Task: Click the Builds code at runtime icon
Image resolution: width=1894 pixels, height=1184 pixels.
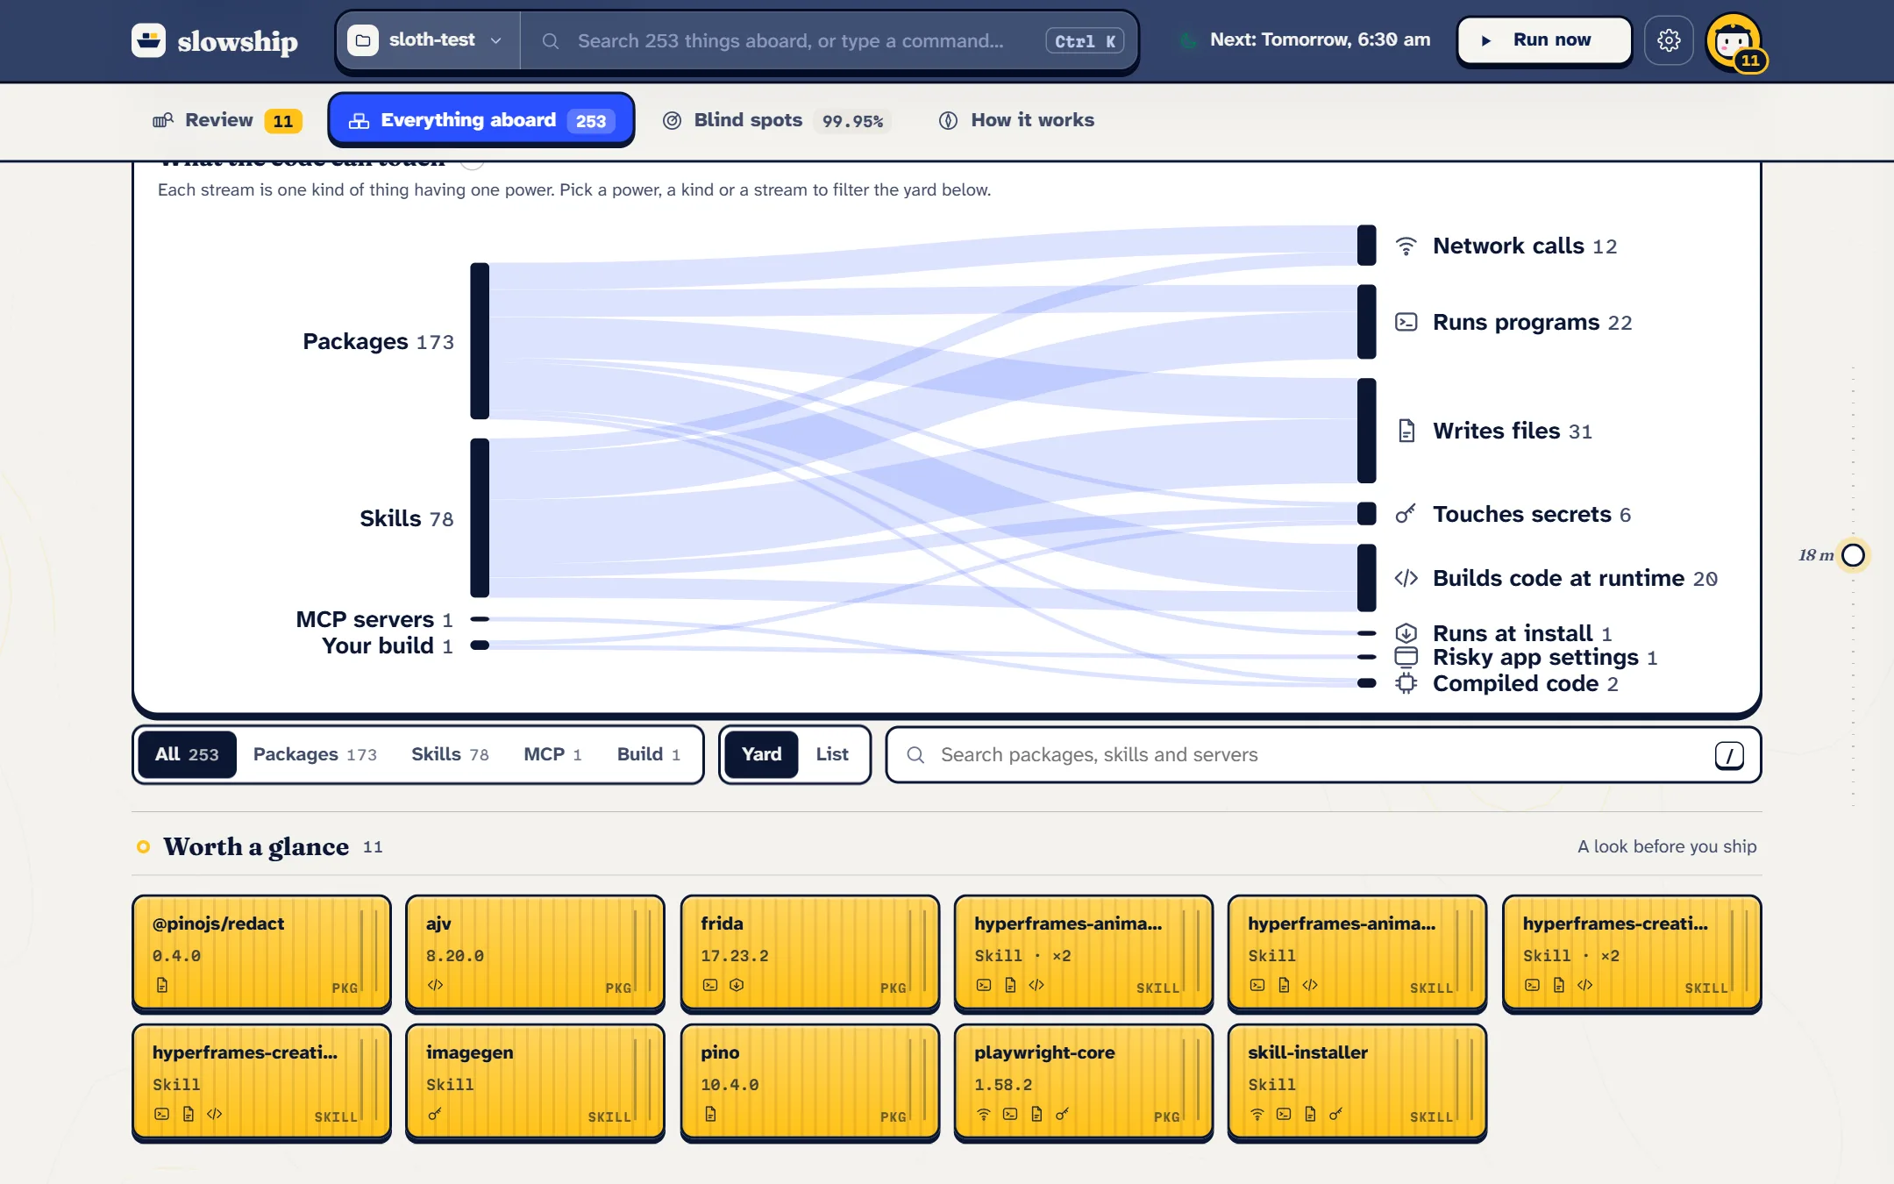Action: click(x=1406, y=578)
